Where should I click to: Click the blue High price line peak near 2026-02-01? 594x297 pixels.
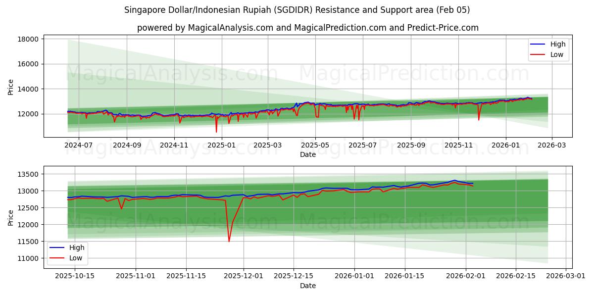[x=454, y=181]
